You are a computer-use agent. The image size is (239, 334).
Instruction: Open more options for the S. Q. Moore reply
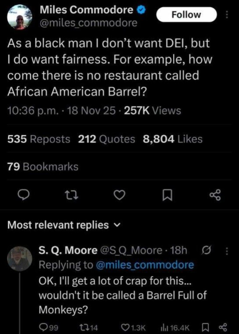(x=226, y=251)
